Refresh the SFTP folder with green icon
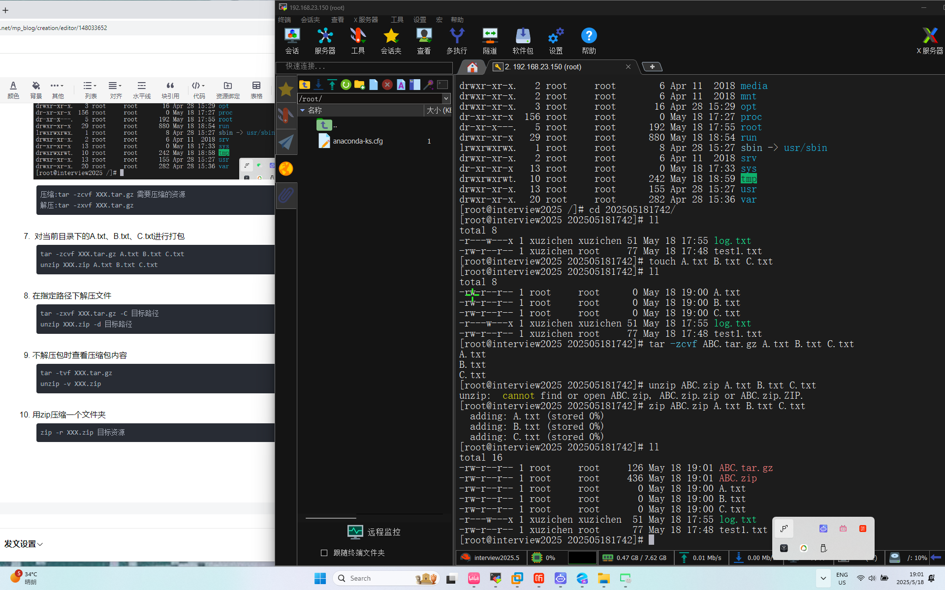Viewport: 945px width, 590px height. click(x=346, y=85)
